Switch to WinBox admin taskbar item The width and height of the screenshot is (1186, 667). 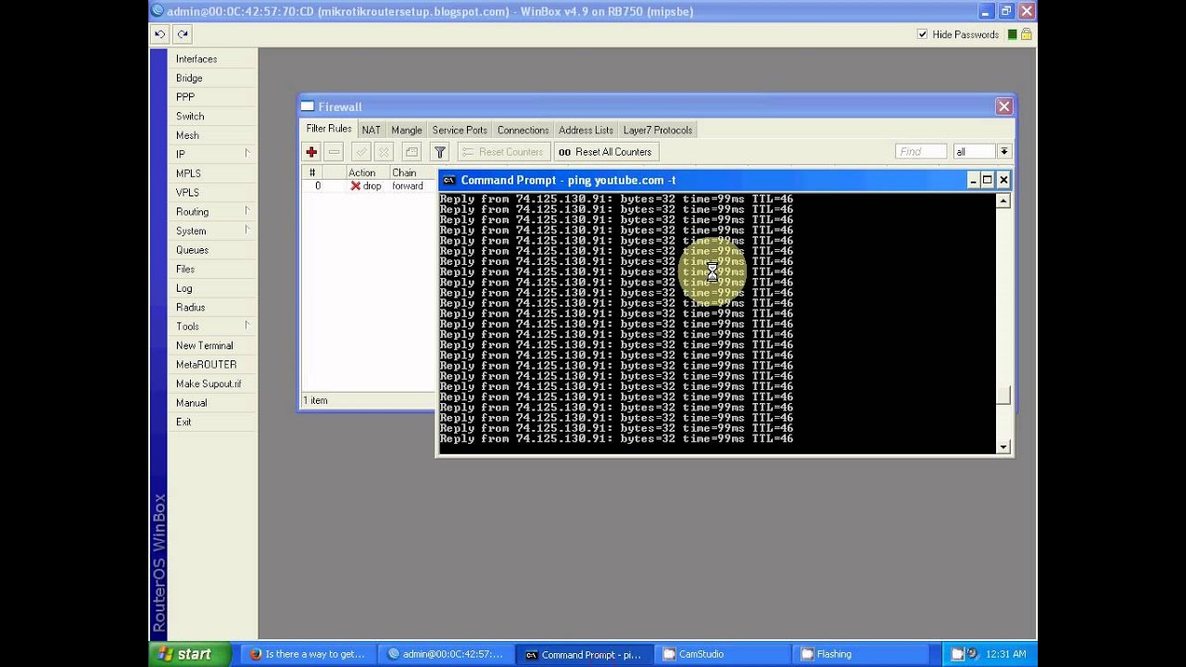pyautogui.click(x=446, y=654)
